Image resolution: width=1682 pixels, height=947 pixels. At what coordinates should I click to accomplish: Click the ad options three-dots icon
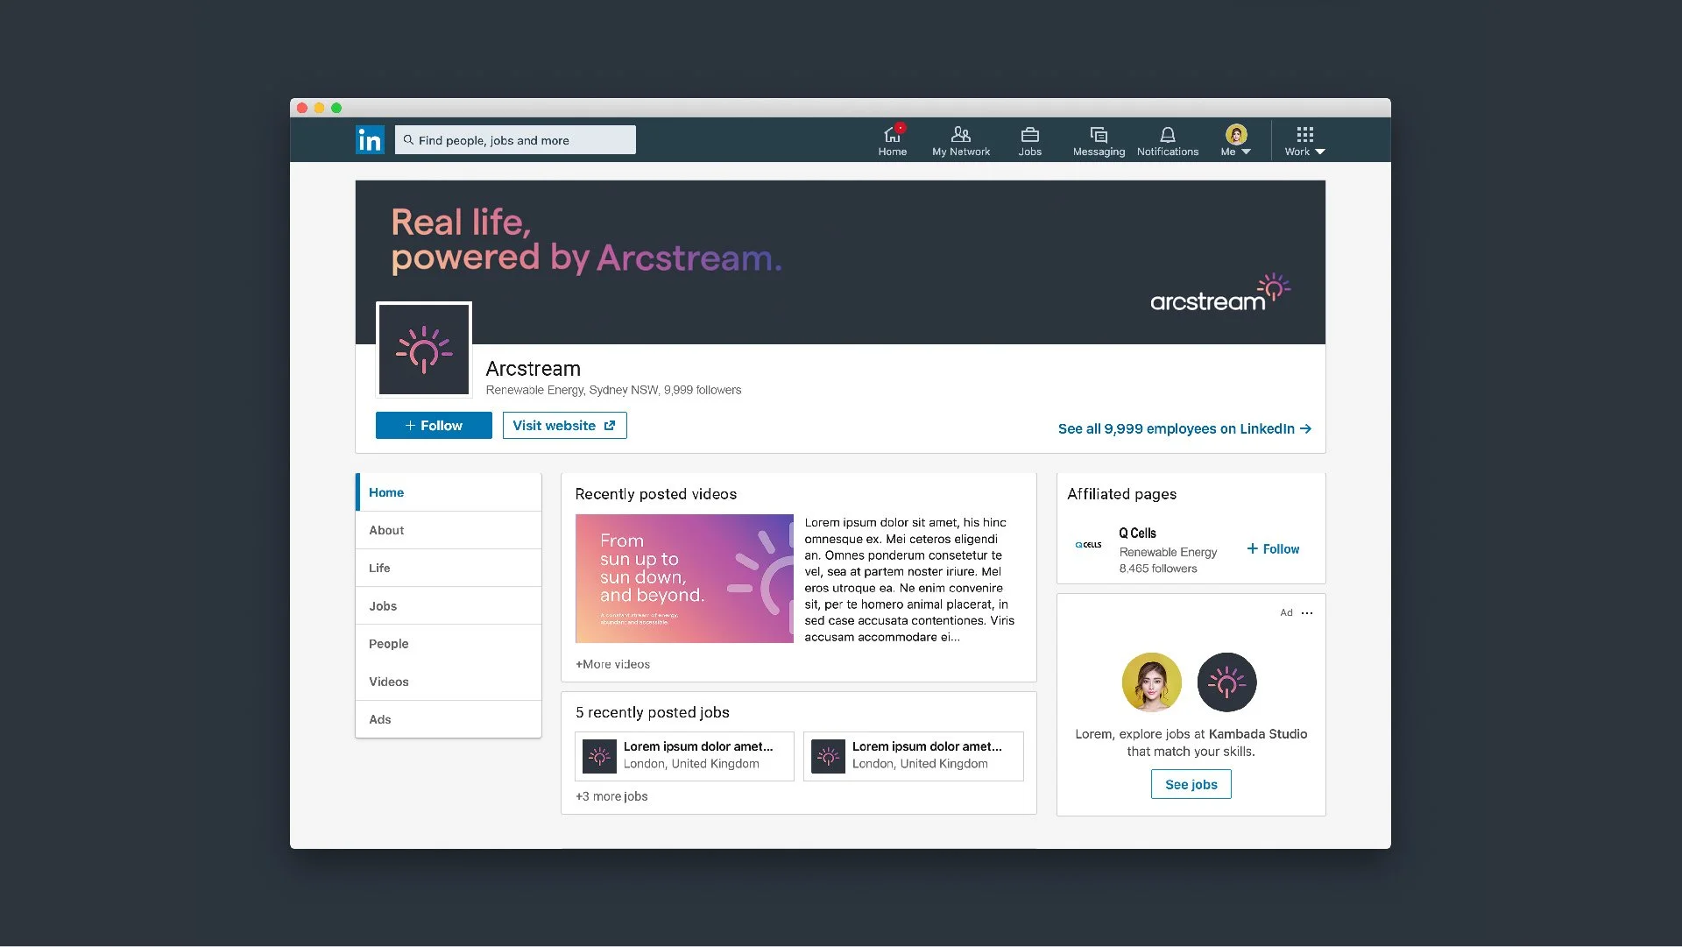(x=1307, y=613)
